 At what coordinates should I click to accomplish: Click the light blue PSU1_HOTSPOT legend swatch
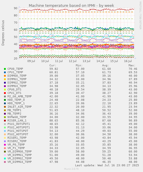pyautogui.click(x=5, y=131)
